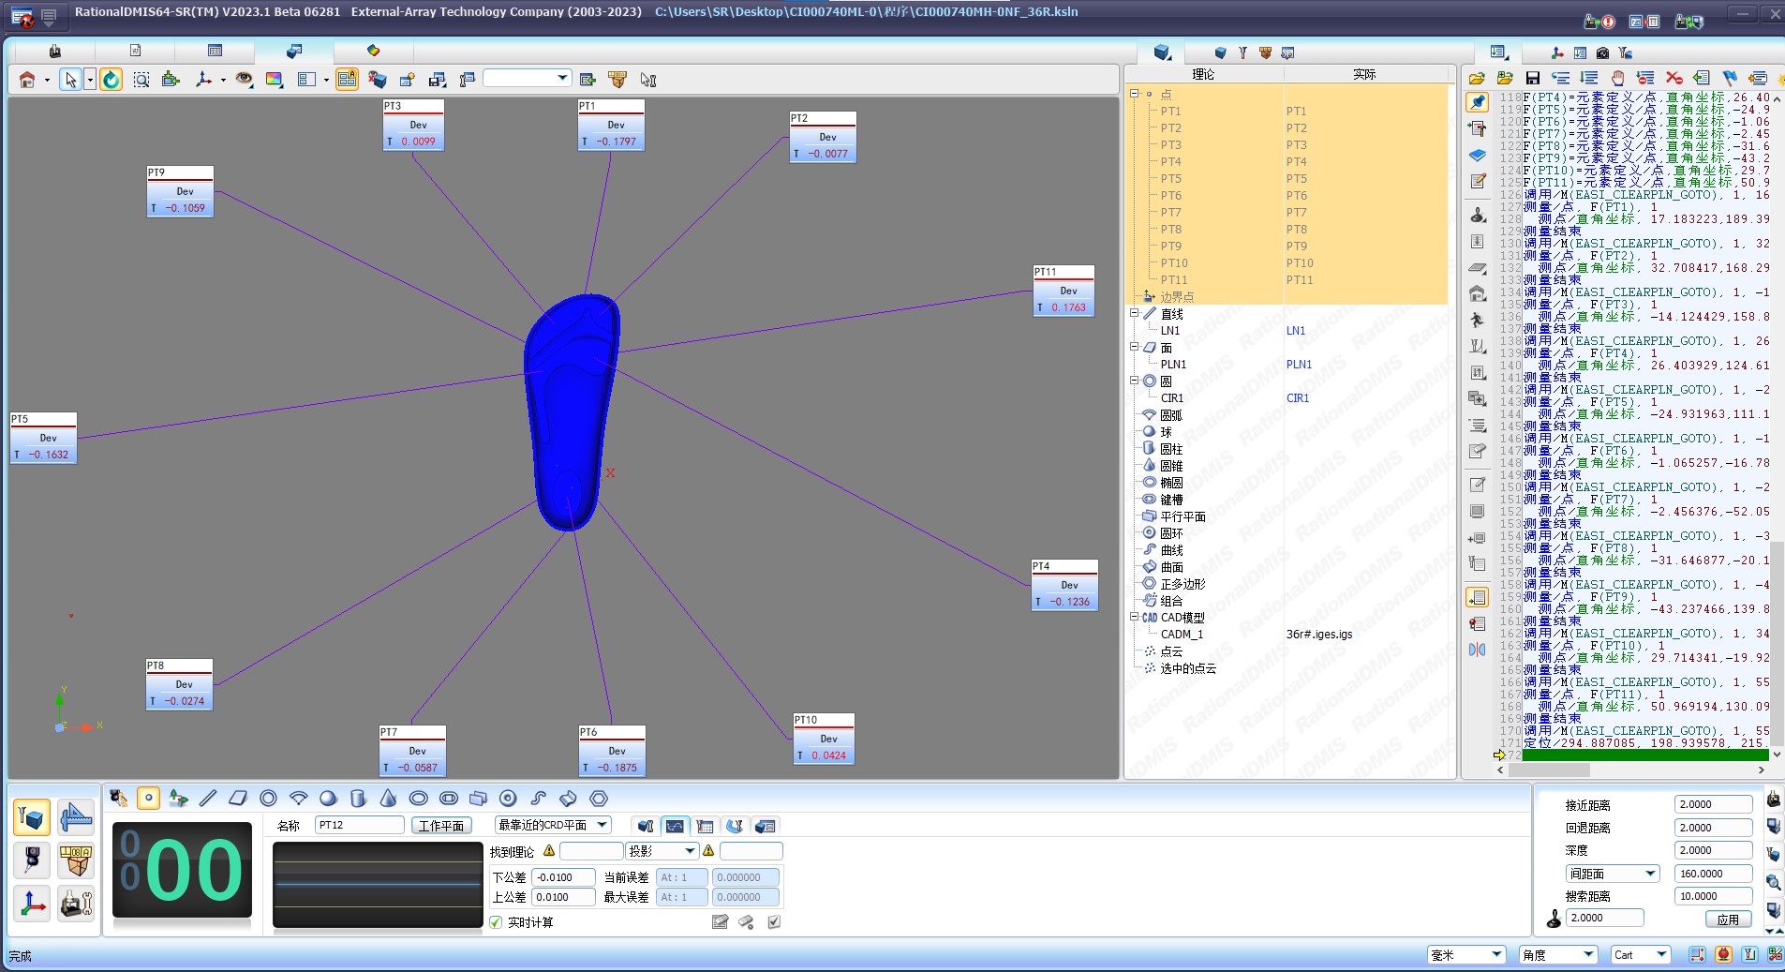The image size is (1785, 972).
Task: Open the 理论 column header tab
Action: [x=1203, y=74]
